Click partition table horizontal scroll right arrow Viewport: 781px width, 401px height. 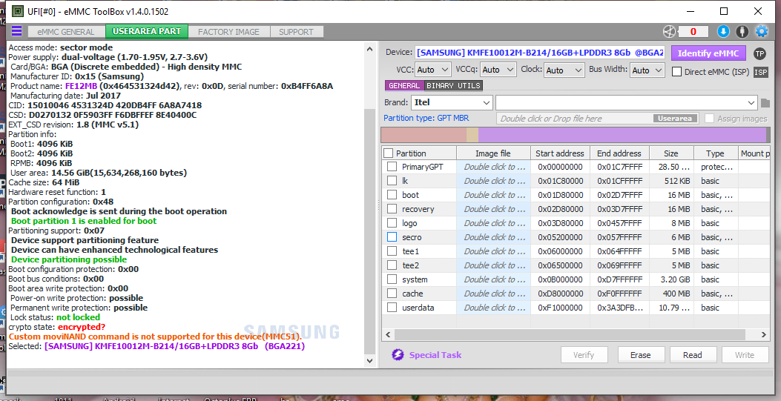[763, 335]
